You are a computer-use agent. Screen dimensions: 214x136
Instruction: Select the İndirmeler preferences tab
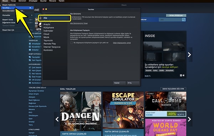point(48,31)
